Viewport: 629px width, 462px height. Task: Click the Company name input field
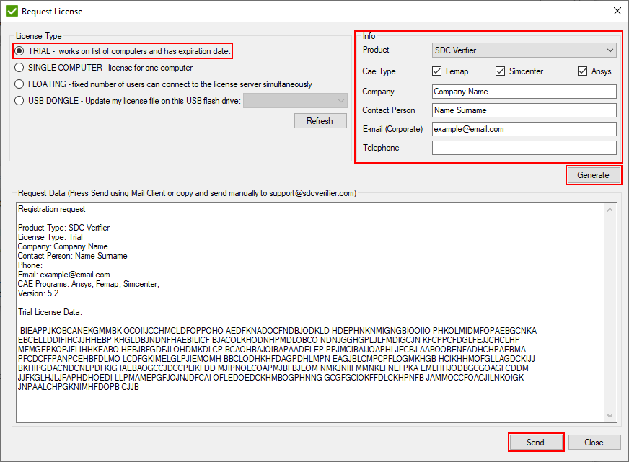point(524,92)
